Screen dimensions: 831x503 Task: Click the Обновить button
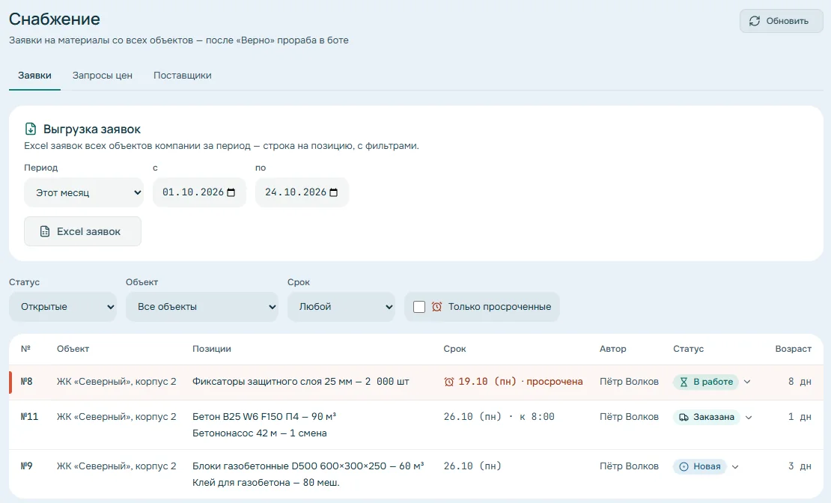pos(781,21)
